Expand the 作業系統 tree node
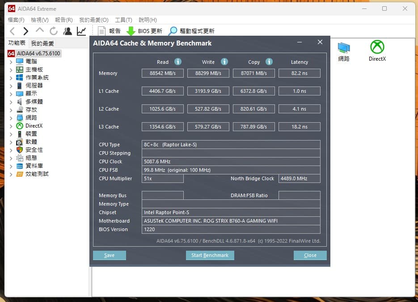The image size is (418, 302). 11,78
